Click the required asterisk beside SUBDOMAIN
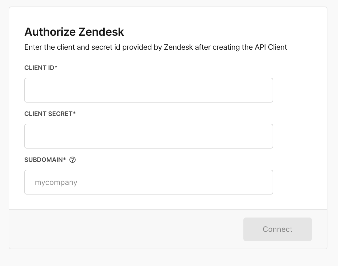Viewport: 338px width, 266px height. point(65,159)
